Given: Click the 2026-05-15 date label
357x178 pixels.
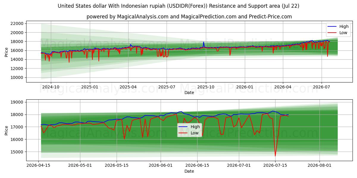Looking at the screenshot, I should tap(117, 166).
